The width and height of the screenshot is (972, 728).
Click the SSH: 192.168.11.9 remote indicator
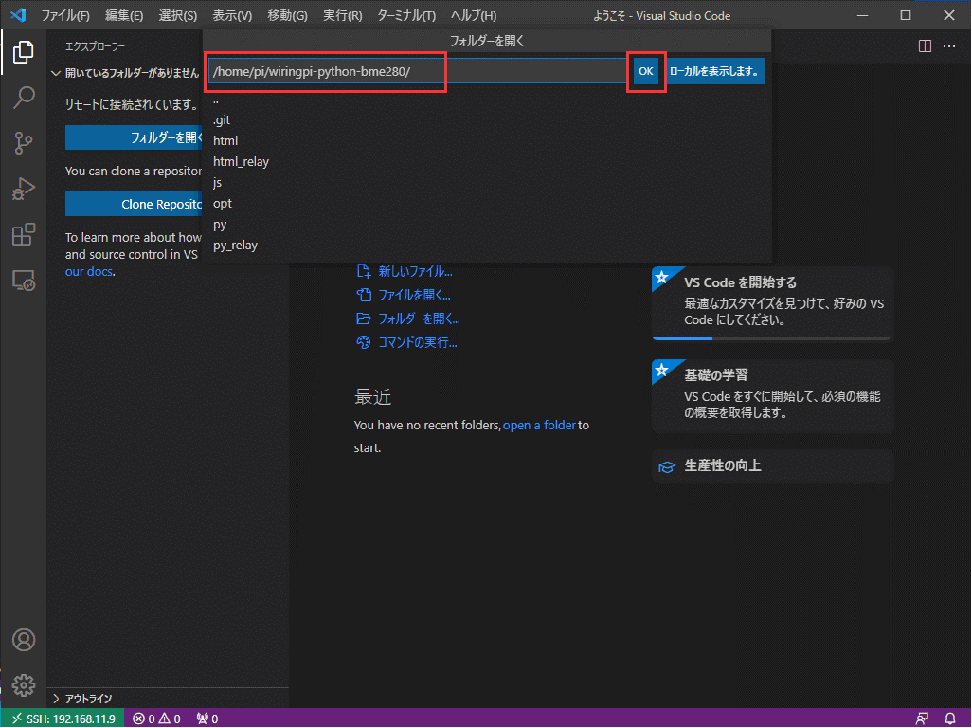tap(63, 719)
